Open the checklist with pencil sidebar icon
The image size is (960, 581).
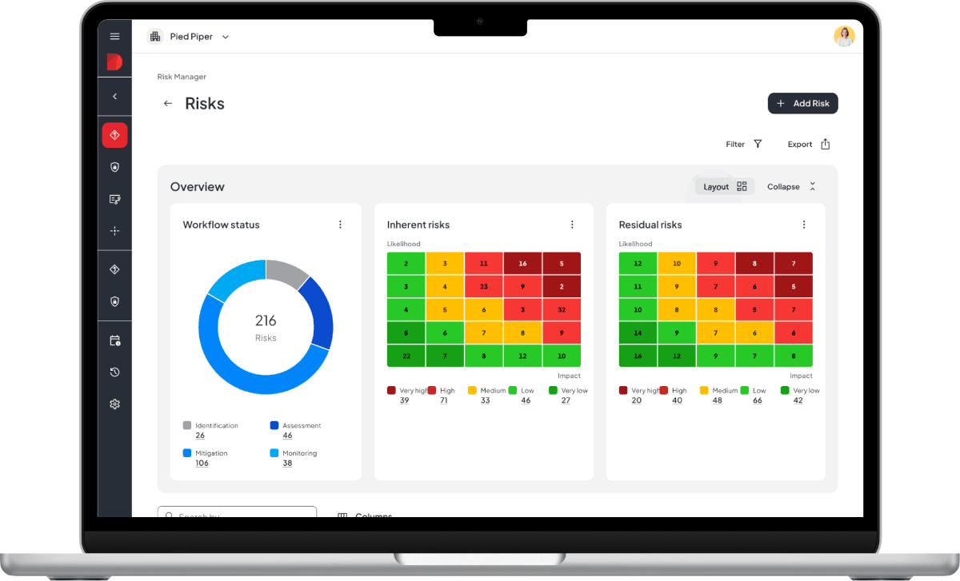click(114, 199)
